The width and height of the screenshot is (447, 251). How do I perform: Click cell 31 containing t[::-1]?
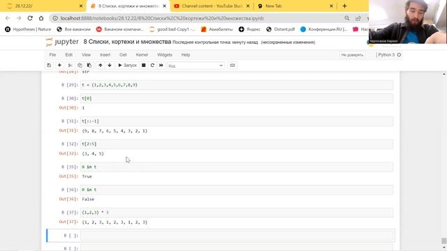pyautogui.click(x=237, y=121)
